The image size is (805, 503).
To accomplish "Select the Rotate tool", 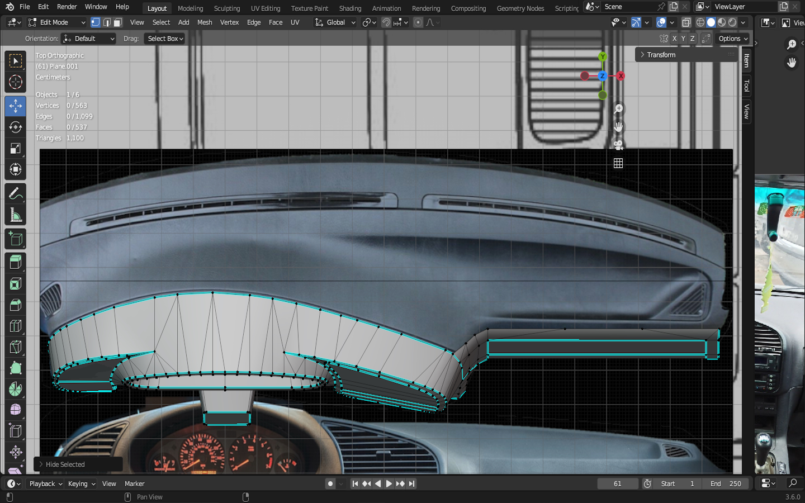I will pyautogui.click(x=16, y=127).
